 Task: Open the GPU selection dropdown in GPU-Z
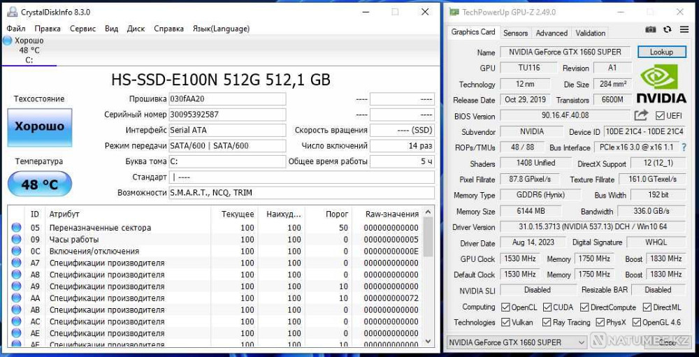tap(517, 342)
